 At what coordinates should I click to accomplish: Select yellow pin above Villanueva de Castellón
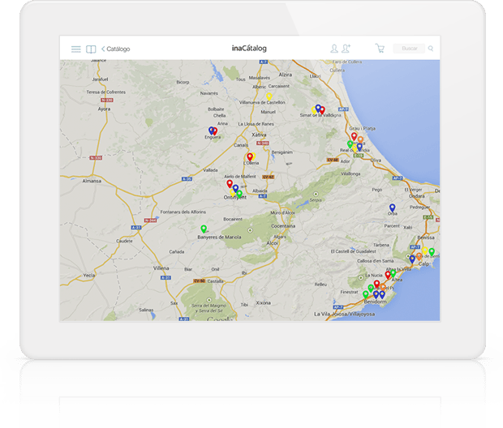pyautogui.click(x=269, y=96)
